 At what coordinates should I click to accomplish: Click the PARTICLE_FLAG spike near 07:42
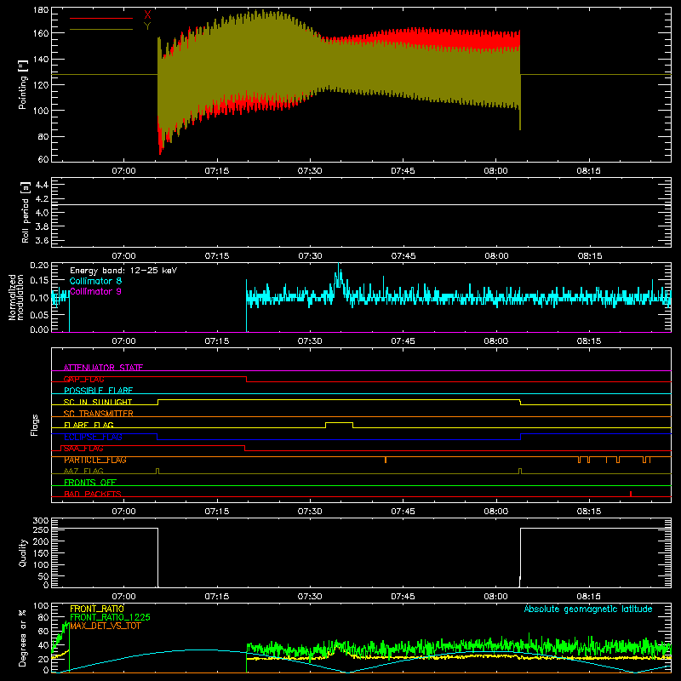pyautogui.click(x=386, y=460)
